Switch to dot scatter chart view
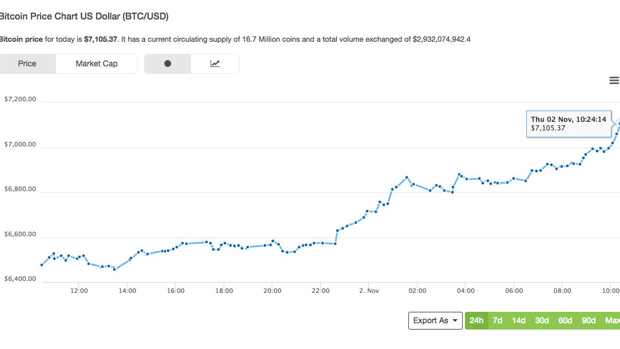This screenshot has width=620, height=349. (168, 64)
